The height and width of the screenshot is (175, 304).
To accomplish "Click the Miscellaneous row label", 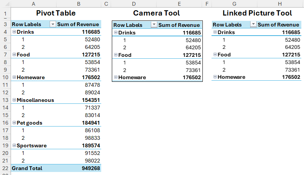I will point(35,100).
